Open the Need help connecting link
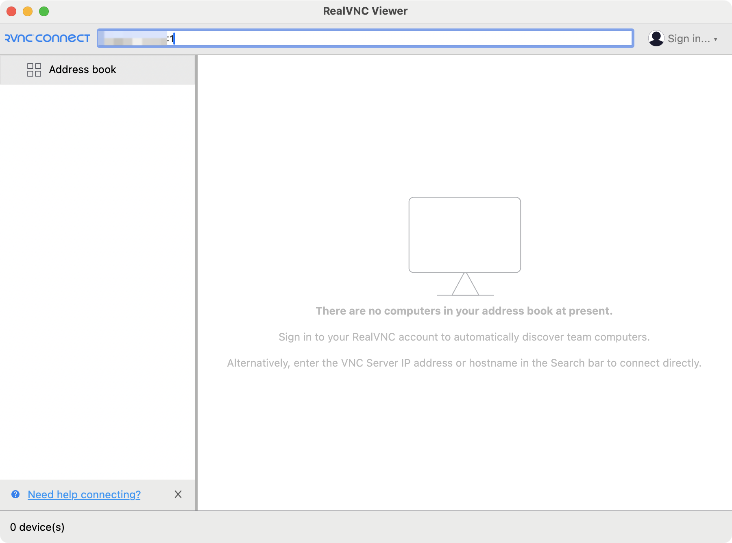 (84, 494)
